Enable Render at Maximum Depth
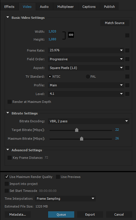Screen dimensions: 136x220 10,102
